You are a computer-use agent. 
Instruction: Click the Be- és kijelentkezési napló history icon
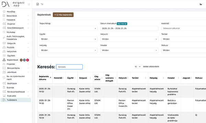[4, 78]
